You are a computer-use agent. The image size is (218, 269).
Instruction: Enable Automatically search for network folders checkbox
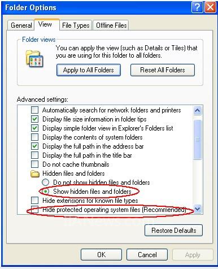click(x=35, y=110)
